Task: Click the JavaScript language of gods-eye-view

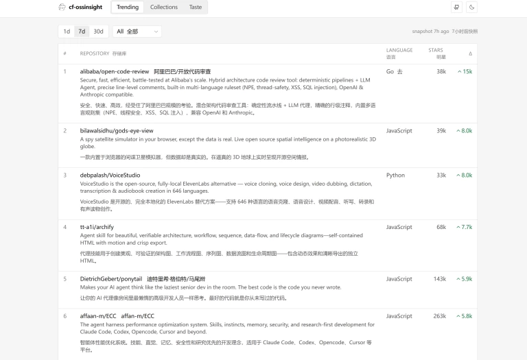Action: point(399,131)
